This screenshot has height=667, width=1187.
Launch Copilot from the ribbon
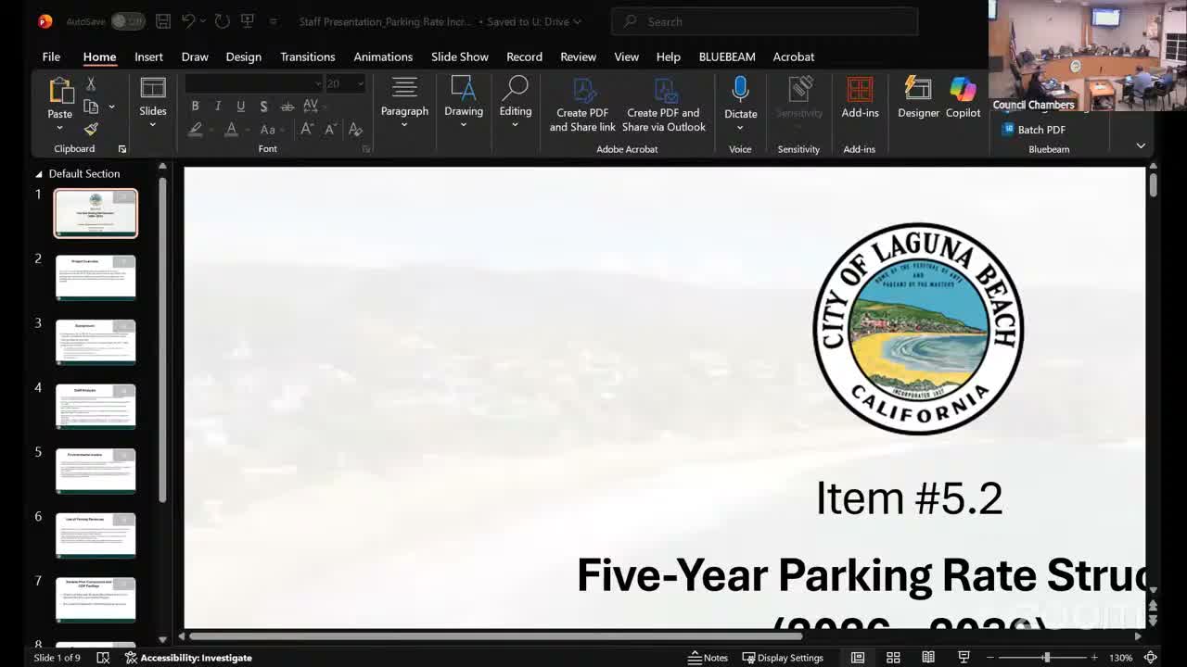963,98
